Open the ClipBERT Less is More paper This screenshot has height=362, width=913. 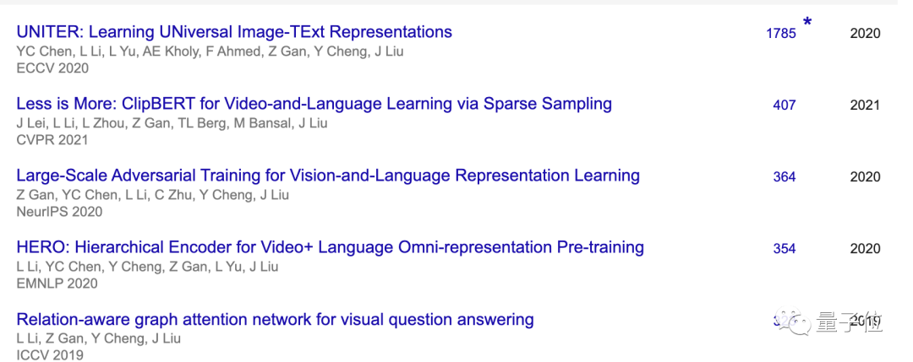click(x=314, y=104)
